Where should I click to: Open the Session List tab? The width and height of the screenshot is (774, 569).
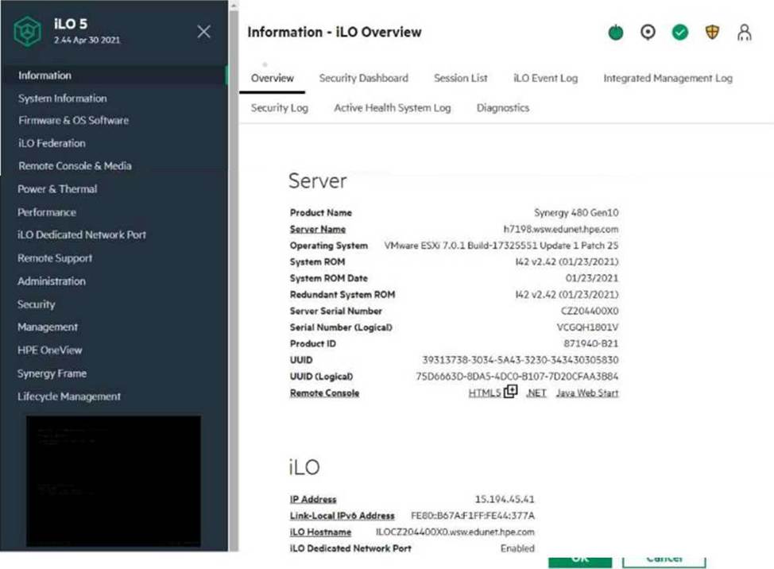(x=461, y=78)
